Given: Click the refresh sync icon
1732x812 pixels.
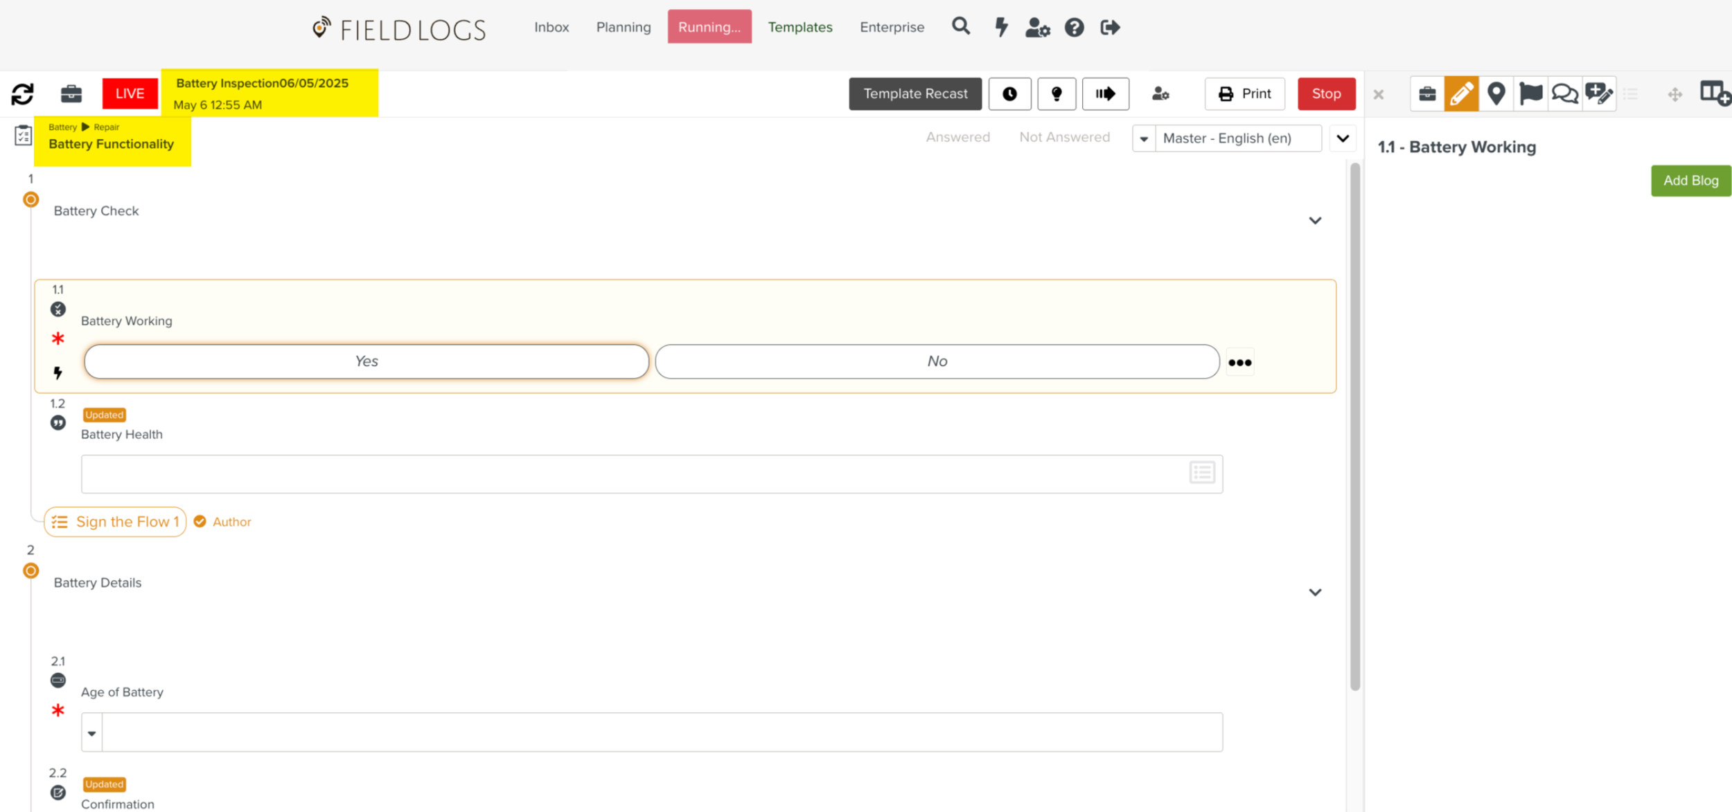Looking at the screenshot, I should 22,93.
